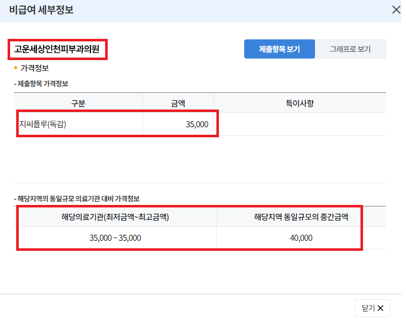The image size is (406, 322).
Task: Click the 비급여 세부정보 dialog title
Action: coord(41,10)
